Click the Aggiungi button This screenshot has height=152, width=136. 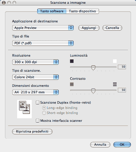tap(89, 28)
